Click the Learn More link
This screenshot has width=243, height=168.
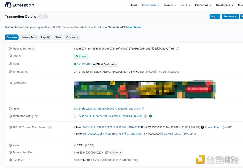click(134, 27)
